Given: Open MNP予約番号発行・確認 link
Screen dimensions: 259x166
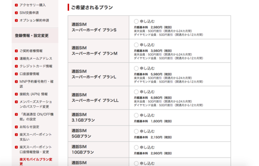Looking at the screenshot, I should [x=37, y=84].
